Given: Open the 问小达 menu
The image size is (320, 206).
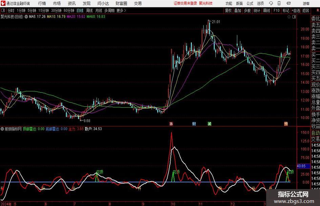Looking at the screenshot, I should (x=103, y=3).
